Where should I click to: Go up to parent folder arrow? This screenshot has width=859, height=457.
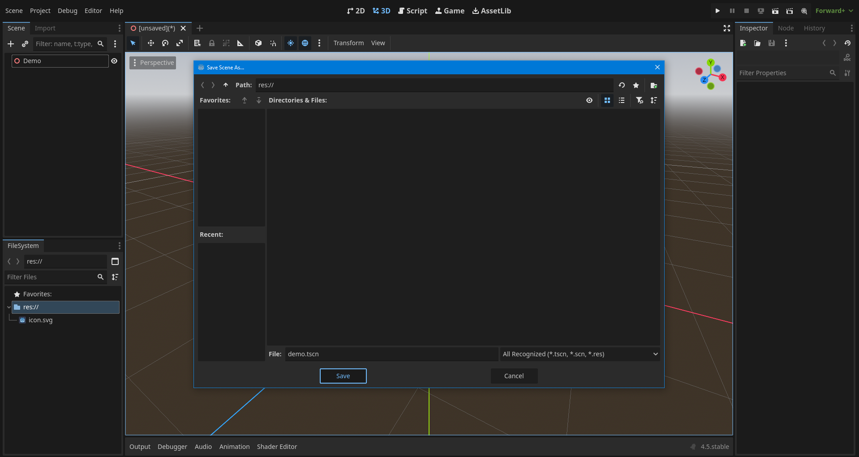pyautogui.click(x=226, y=85)
